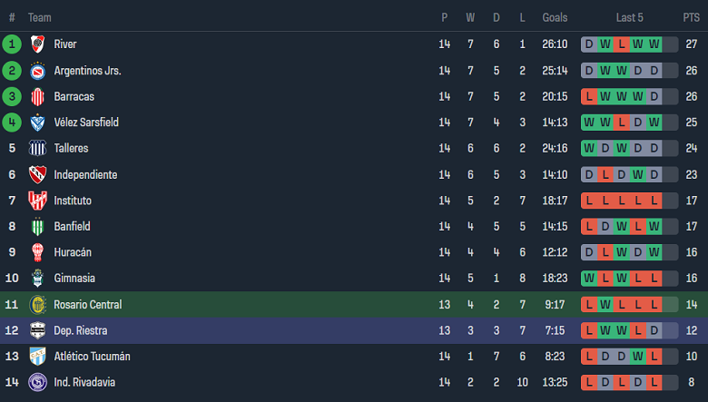This screenshot has width=708, height=402.
Task: Click the Independiente club crest
Action: 37,174
